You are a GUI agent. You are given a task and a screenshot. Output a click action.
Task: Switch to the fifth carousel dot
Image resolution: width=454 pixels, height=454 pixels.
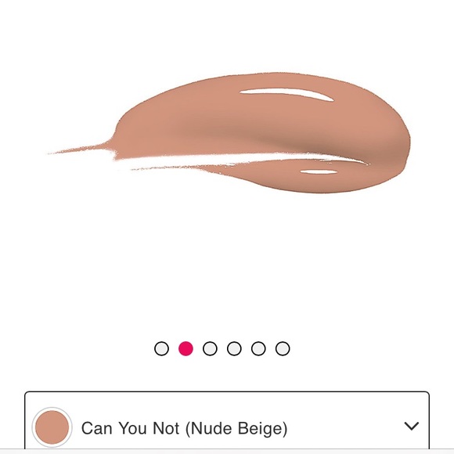(258, 348)
